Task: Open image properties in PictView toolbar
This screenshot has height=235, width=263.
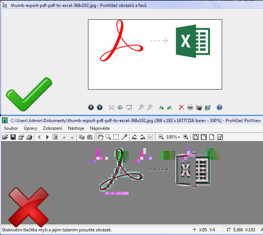Action: click(x=21, y=137)
